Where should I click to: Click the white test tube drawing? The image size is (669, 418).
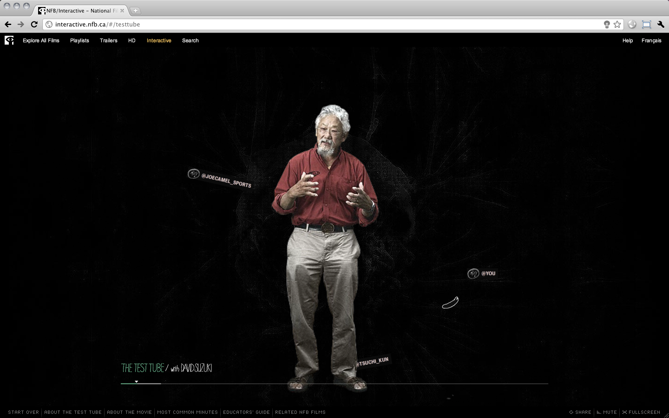point(450,303)
